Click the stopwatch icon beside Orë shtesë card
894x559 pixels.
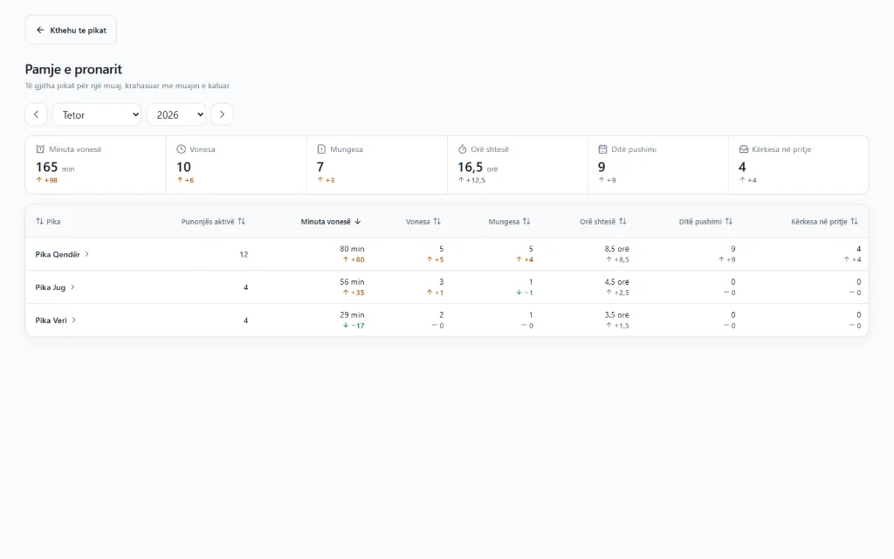[463, 149]
